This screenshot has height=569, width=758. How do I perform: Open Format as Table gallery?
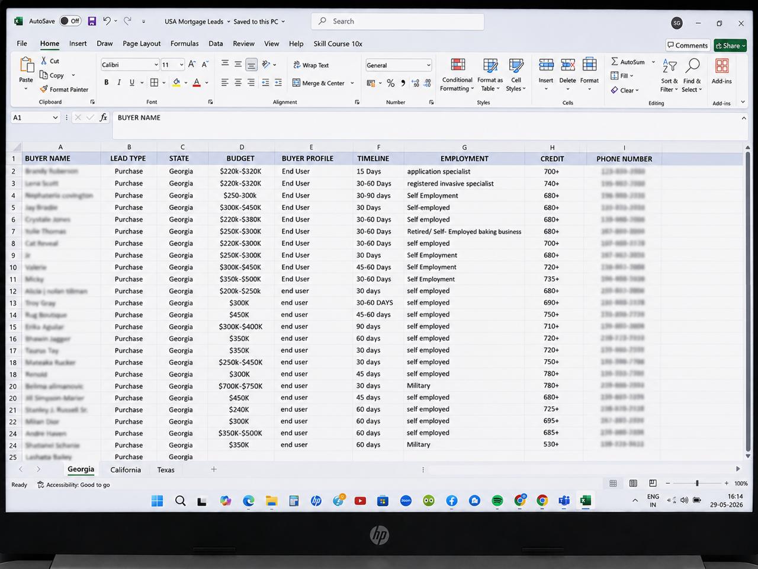pyautogui.click(x=490, y=75)
